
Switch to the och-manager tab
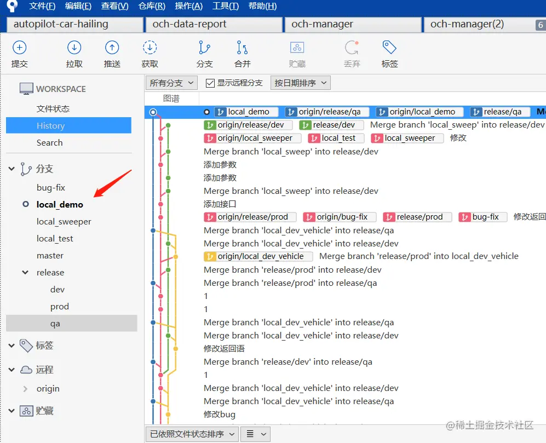(x=353, y=25)
